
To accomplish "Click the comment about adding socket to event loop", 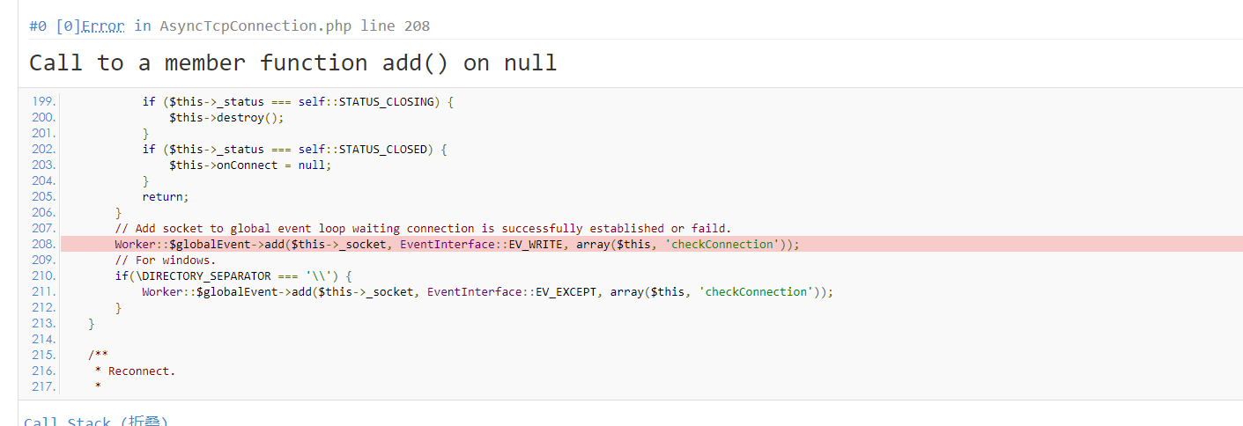I will pos(423,228).
